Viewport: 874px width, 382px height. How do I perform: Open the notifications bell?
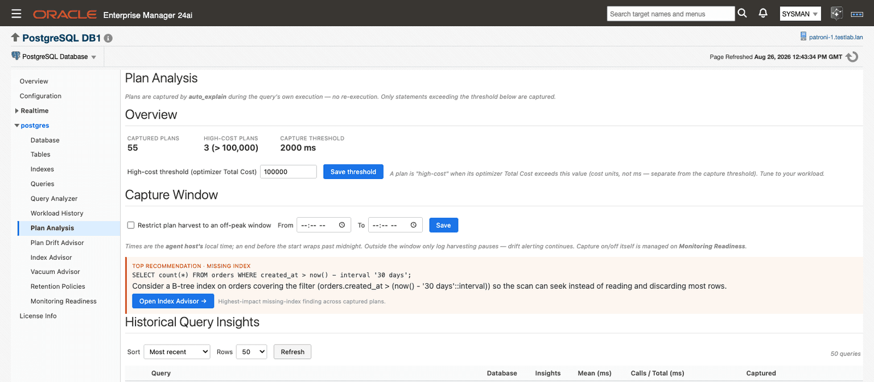coord(763,14)
